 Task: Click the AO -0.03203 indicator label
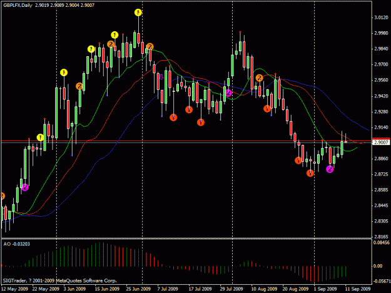tap(17, 244)
